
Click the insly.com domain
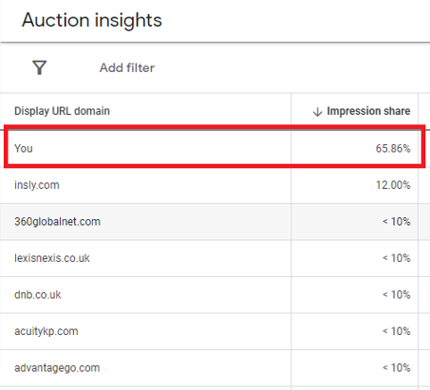[x=37, y=185]
